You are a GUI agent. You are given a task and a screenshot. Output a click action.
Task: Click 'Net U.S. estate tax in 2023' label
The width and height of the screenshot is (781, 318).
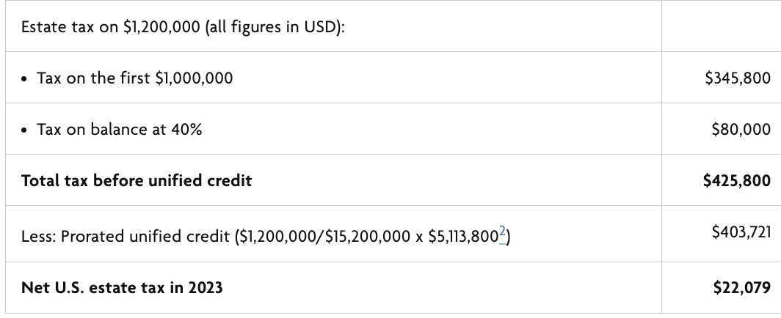(x=122, y=288)
